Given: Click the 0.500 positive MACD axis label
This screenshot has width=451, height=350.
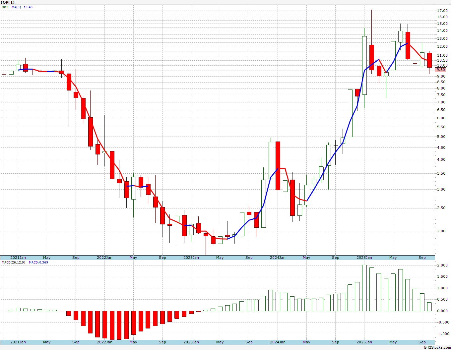Looking at the screenshot, I should [442, 300].
